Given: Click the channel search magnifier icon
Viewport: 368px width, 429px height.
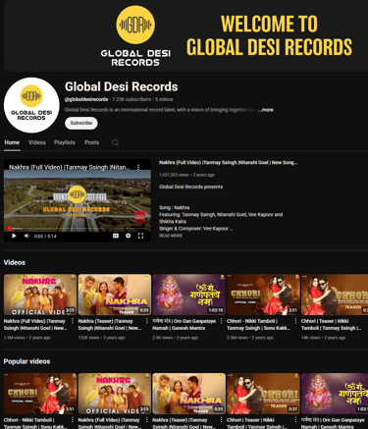Looking at the screenshot, I should pos(115,142).
